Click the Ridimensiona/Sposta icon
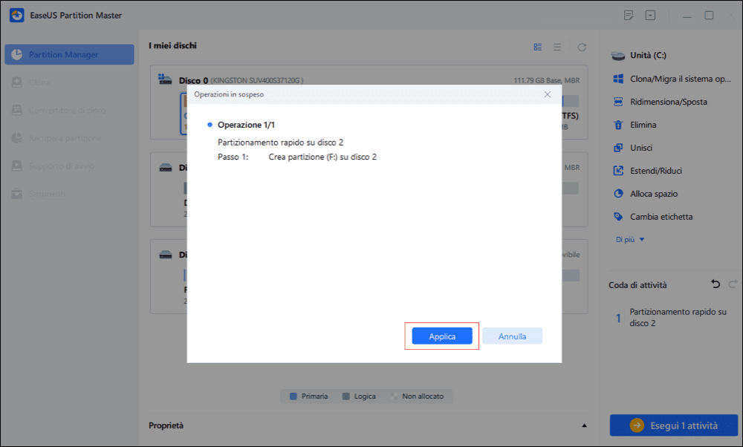The width and height of the screenshot is (743, 447). (618, 102)
